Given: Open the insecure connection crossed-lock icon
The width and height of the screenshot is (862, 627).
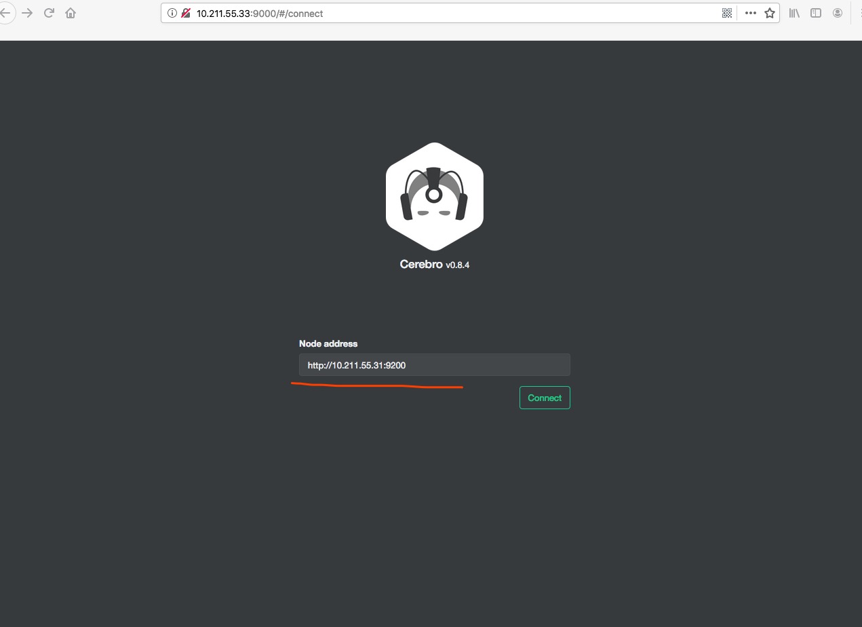Looking at the screenshot, I should point(186,13).
